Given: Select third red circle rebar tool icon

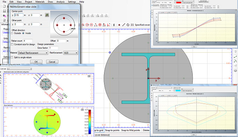Looking at the screenshot, I should [x=91, y=25].
